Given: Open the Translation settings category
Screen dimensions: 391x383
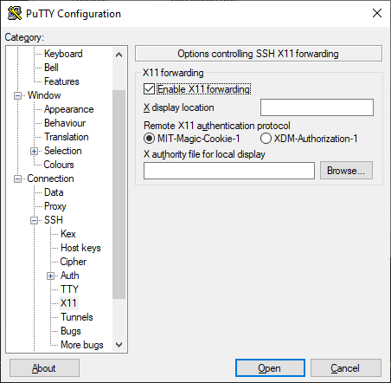Looking at the screenshot, I should (x=67, y=137).
